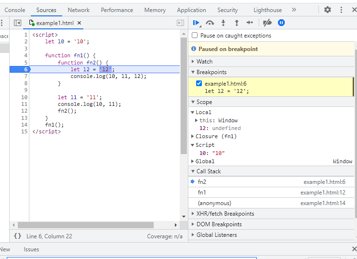This screenshot has width=357, height=259.
Task: Open example1.html:14 source link
Action: [323, 203]
